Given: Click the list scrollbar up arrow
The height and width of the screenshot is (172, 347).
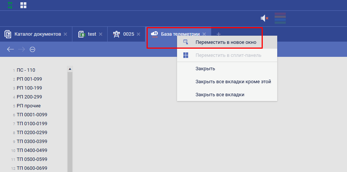Looking at the screenshot, I should coord(69,69).
